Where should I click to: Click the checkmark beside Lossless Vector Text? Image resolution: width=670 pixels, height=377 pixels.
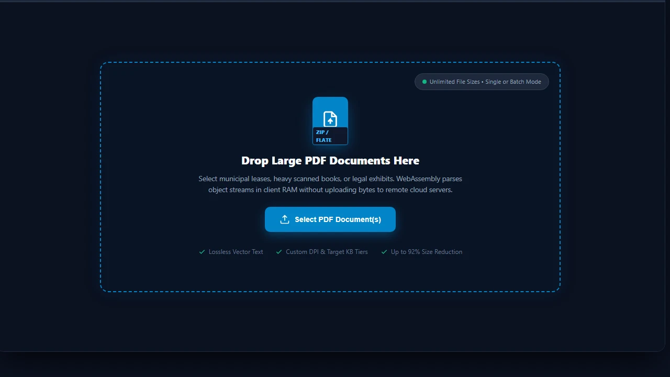(202, 252)
